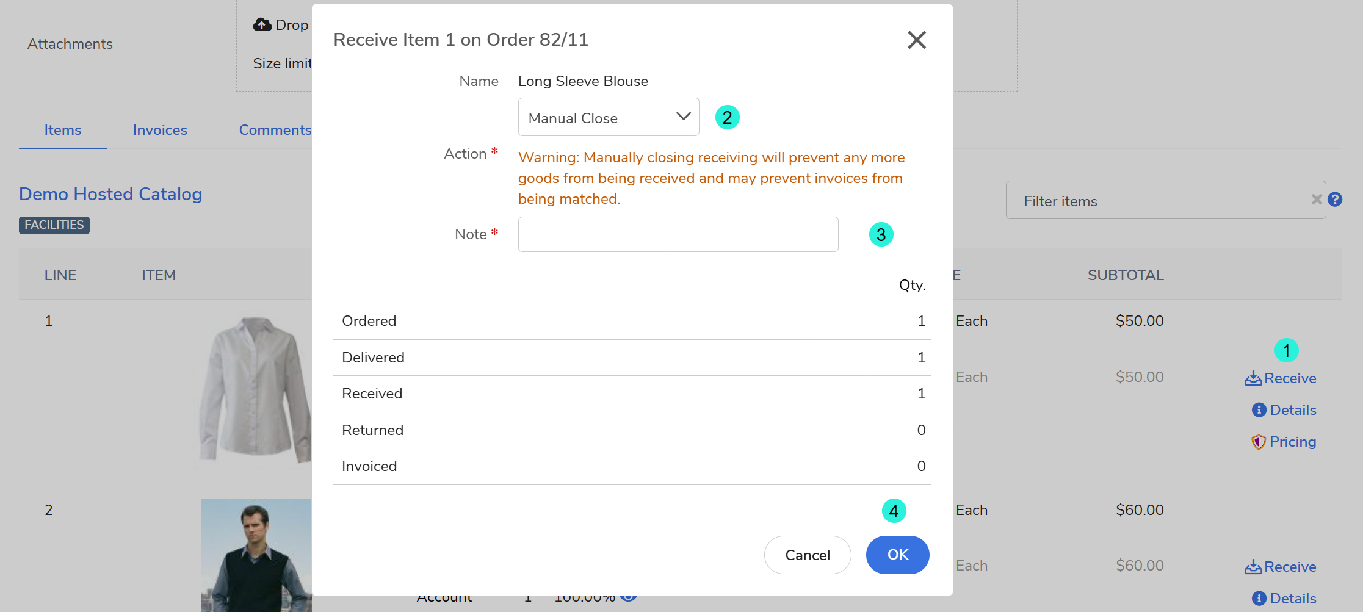Switch to the Invoices tab
Viewport: 1363px width, 612px height.
(x=160, y=130)
